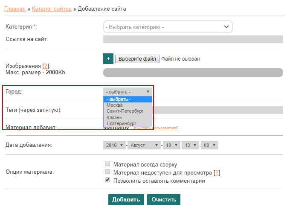
Task: Pick 'Казань' from the city options
Action: click(x=114, y=117)
